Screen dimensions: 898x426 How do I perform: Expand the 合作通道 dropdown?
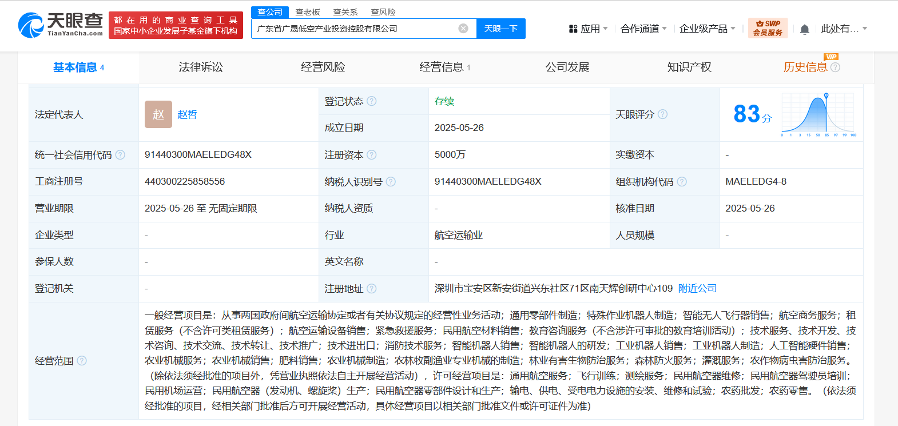[x=643, y=29]
